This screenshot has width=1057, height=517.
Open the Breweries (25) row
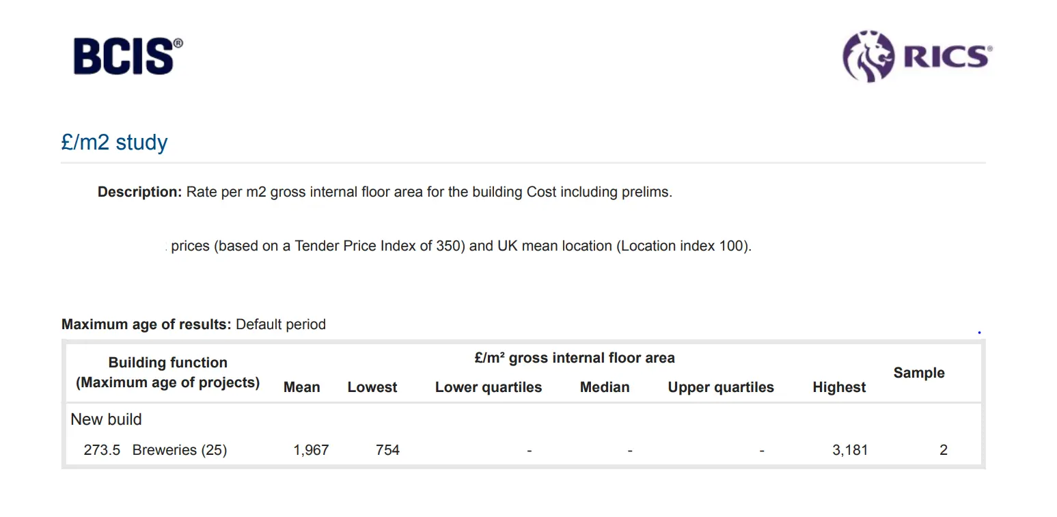tap(180, 450)
